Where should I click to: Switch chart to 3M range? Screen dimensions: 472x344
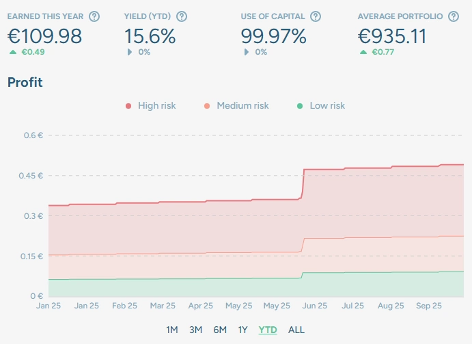point(195,330)
